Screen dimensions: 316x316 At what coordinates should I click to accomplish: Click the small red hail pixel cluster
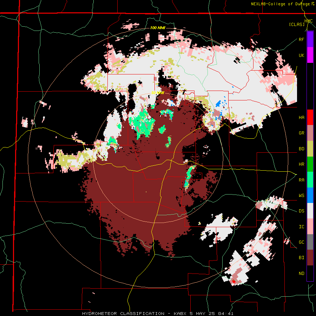(x=234, y=281)
